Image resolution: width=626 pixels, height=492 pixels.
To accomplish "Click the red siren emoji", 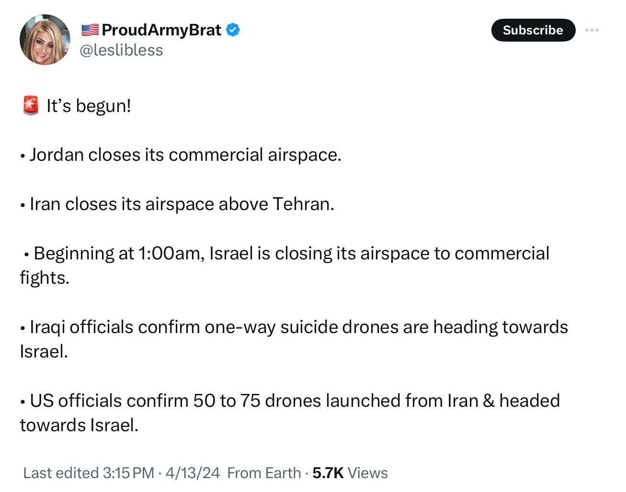I will point(31,105).
